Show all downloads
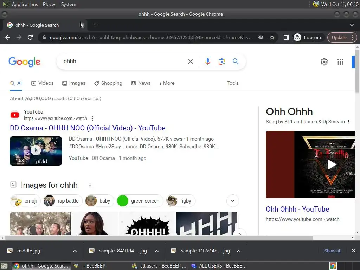 [x=333, y=251]
